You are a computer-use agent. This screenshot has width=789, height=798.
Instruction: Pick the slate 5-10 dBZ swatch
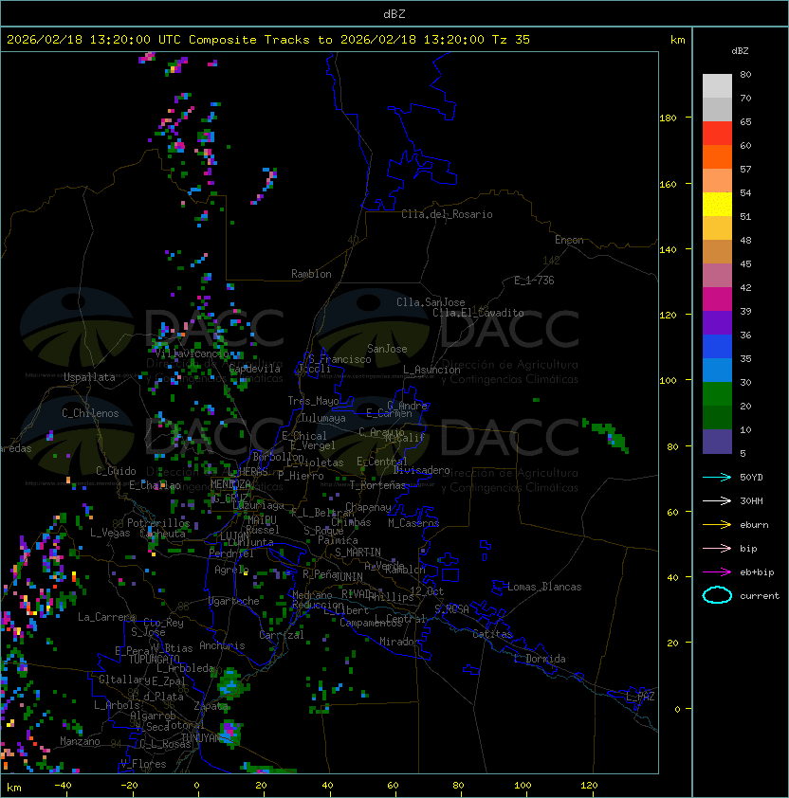point(717,442)
